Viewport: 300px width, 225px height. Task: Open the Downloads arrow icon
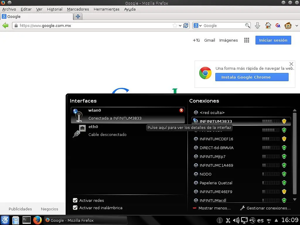click(258, 25)
